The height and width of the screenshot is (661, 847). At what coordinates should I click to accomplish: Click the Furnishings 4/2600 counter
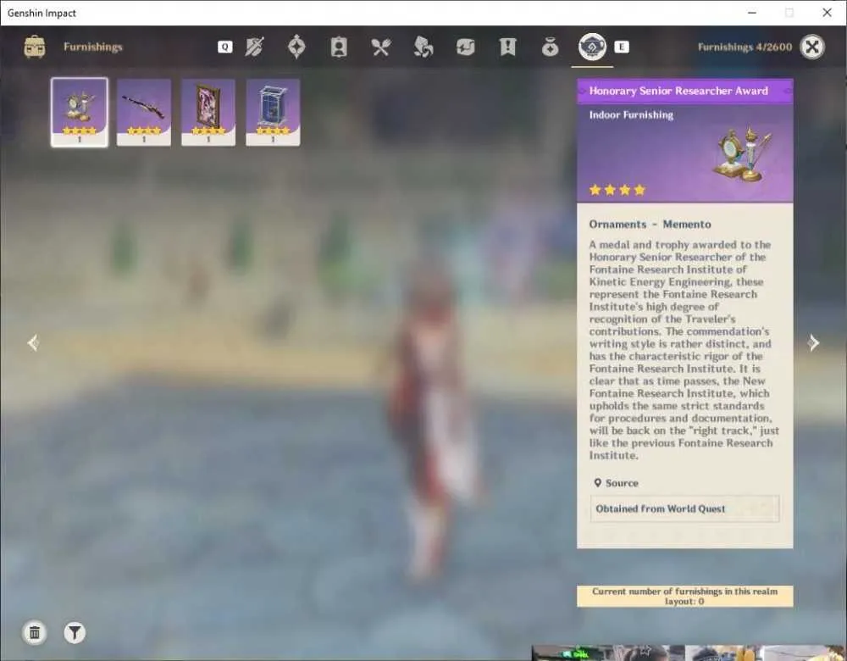tap(745, 47)
